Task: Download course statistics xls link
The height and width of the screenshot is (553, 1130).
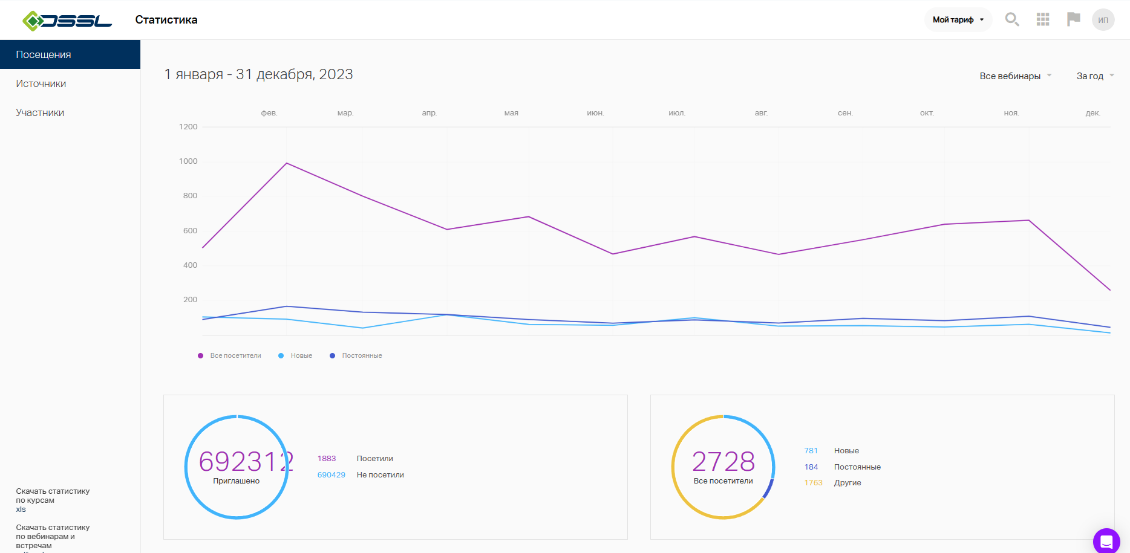Action: [x=53, y=500]
